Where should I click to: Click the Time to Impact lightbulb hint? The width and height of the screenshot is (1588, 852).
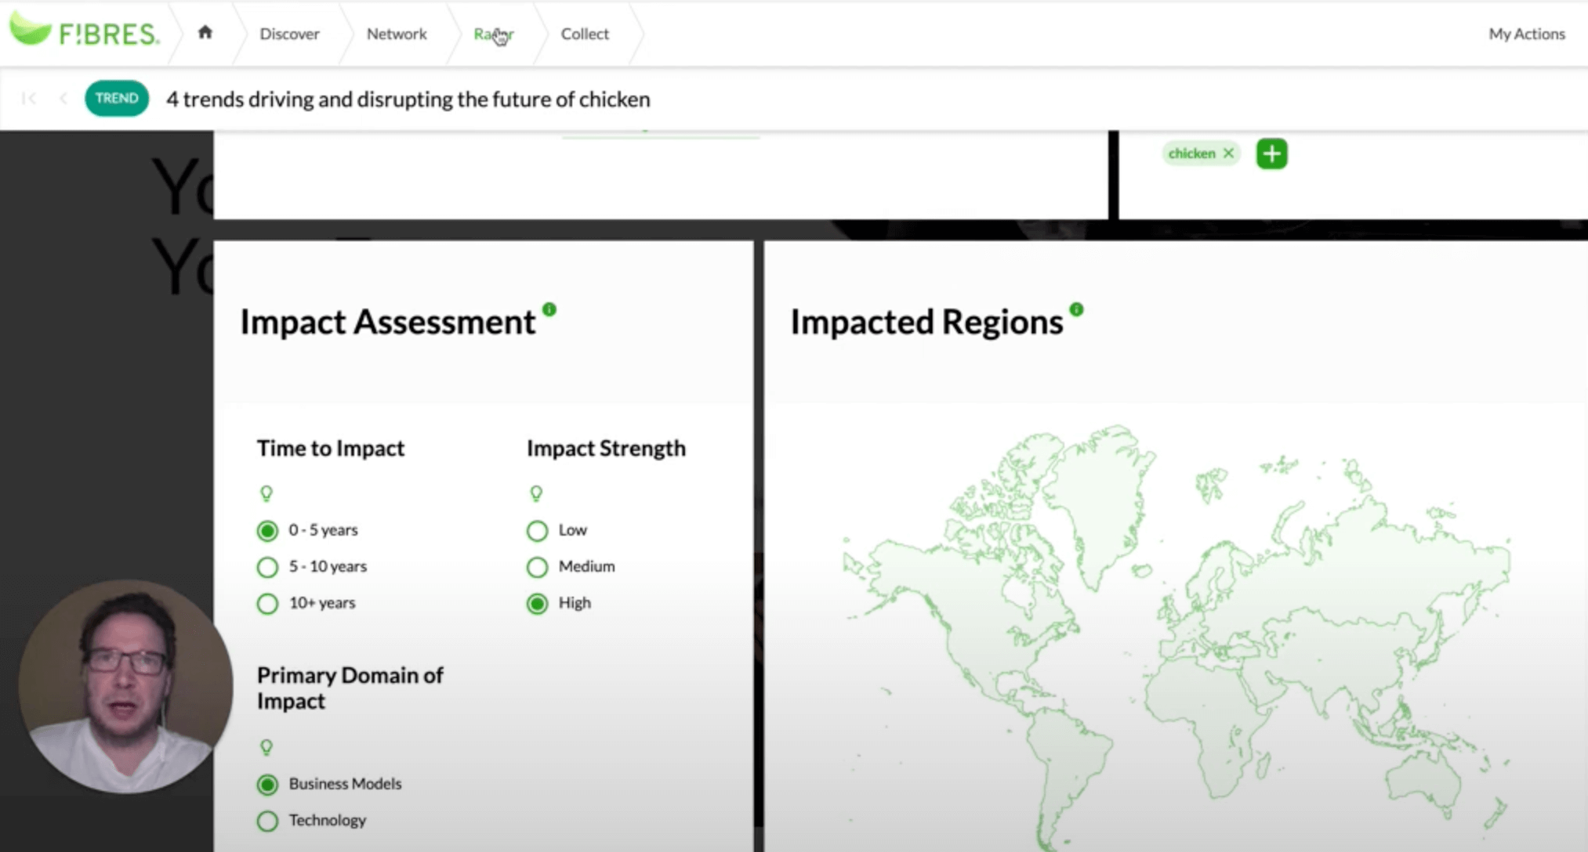(266, 493)
